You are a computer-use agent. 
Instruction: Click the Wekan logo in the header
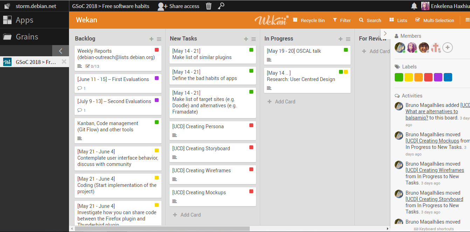point(271,20)
